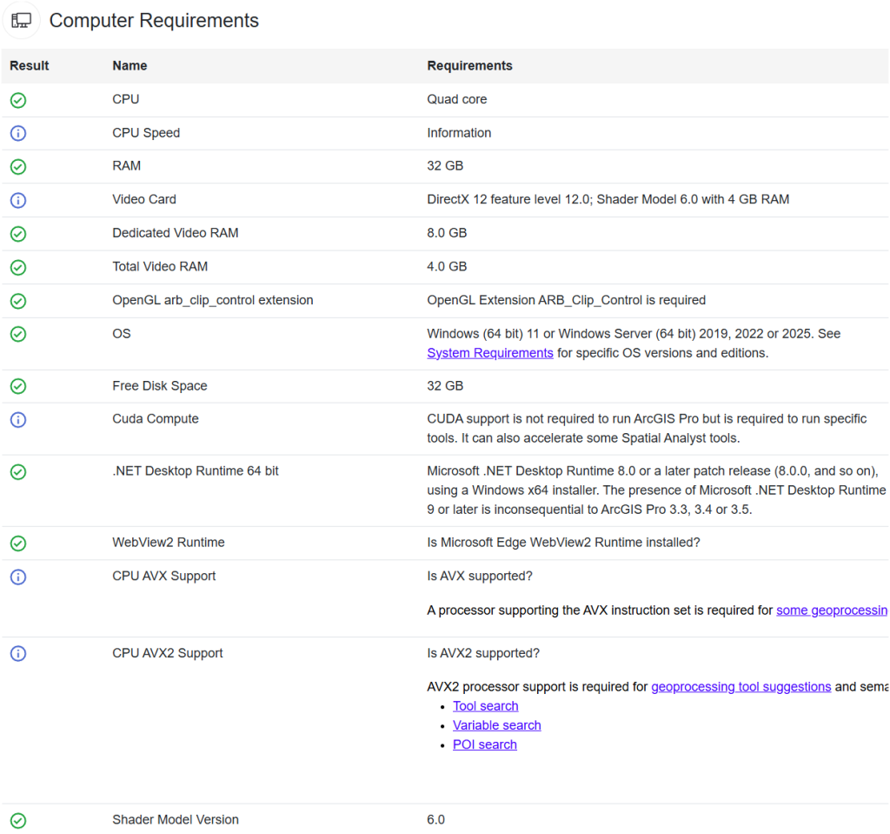Open the info icon for CPU AVX Support
Viewport: 890px width, 834px height.
coord(17,577)
